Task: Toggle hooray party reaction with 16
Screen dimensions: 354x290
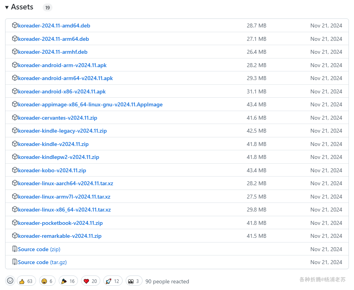Action: tap(68, 281)
